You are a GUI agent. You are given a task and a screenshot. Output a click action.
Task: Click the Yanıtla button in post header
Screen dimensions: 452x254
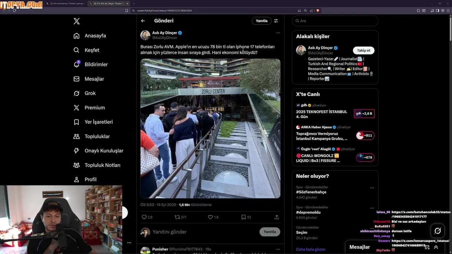[262, 21]
